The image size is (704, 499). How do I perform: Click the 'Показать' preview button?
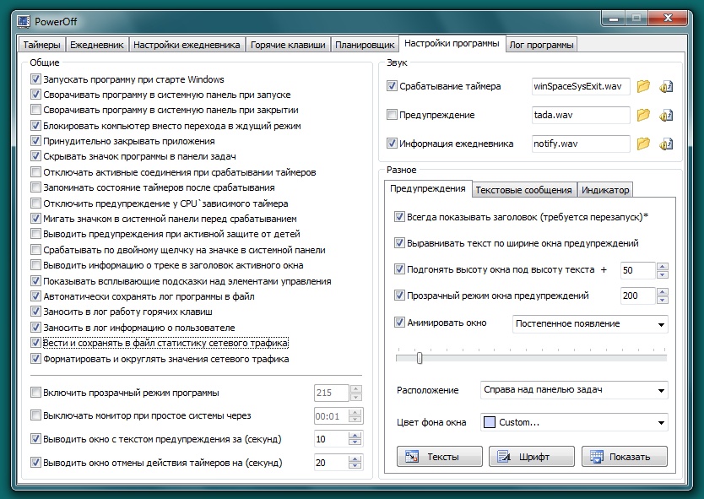coord(625,457)
